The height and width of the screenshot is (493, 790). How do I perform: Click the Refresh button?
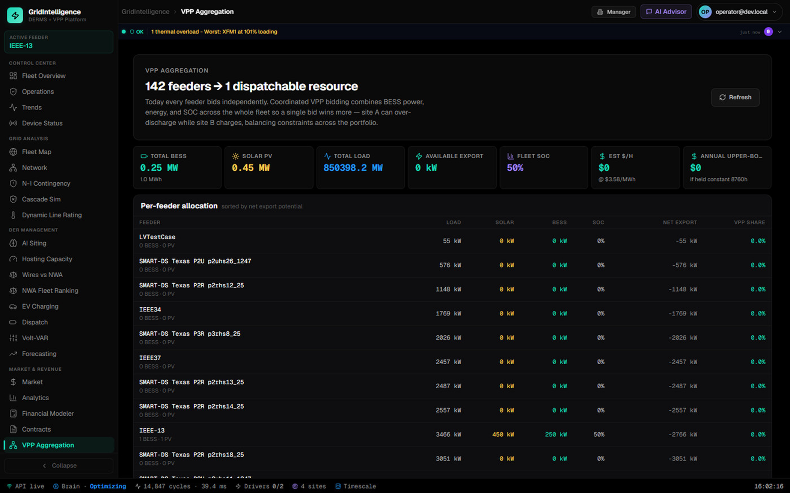coord(735,97)
